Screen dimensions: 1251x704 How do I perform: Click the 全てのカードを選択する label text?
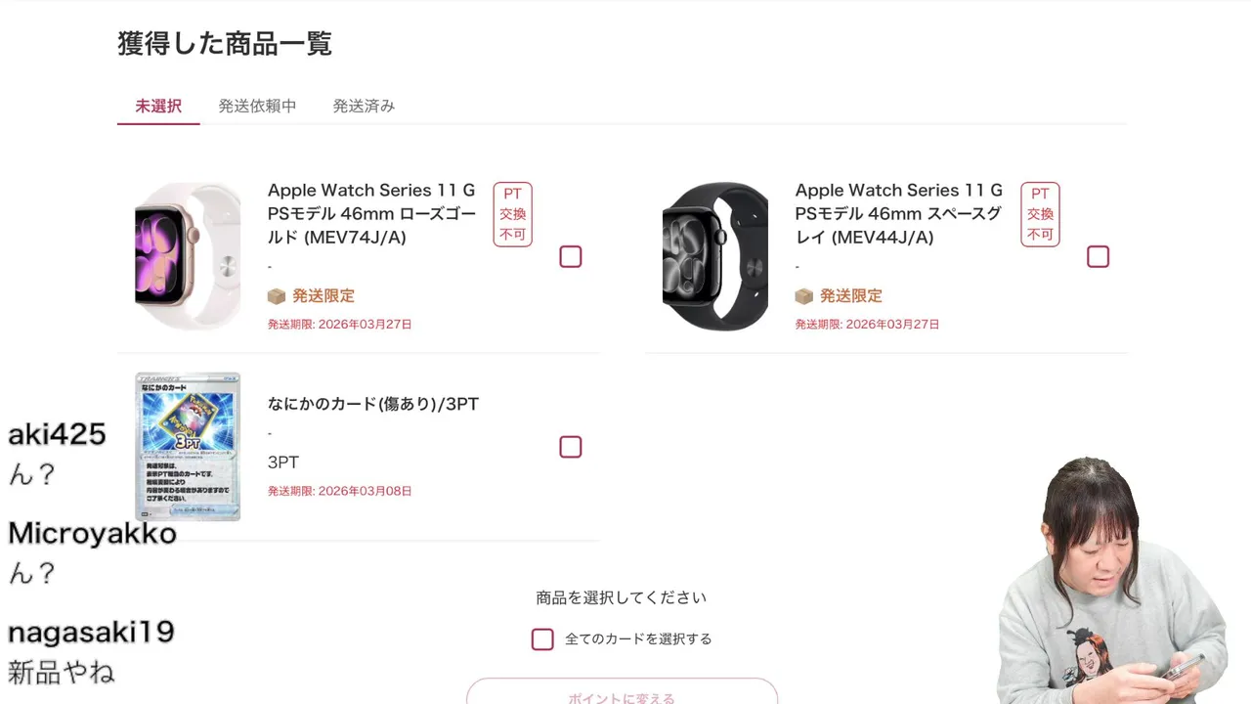638,639
